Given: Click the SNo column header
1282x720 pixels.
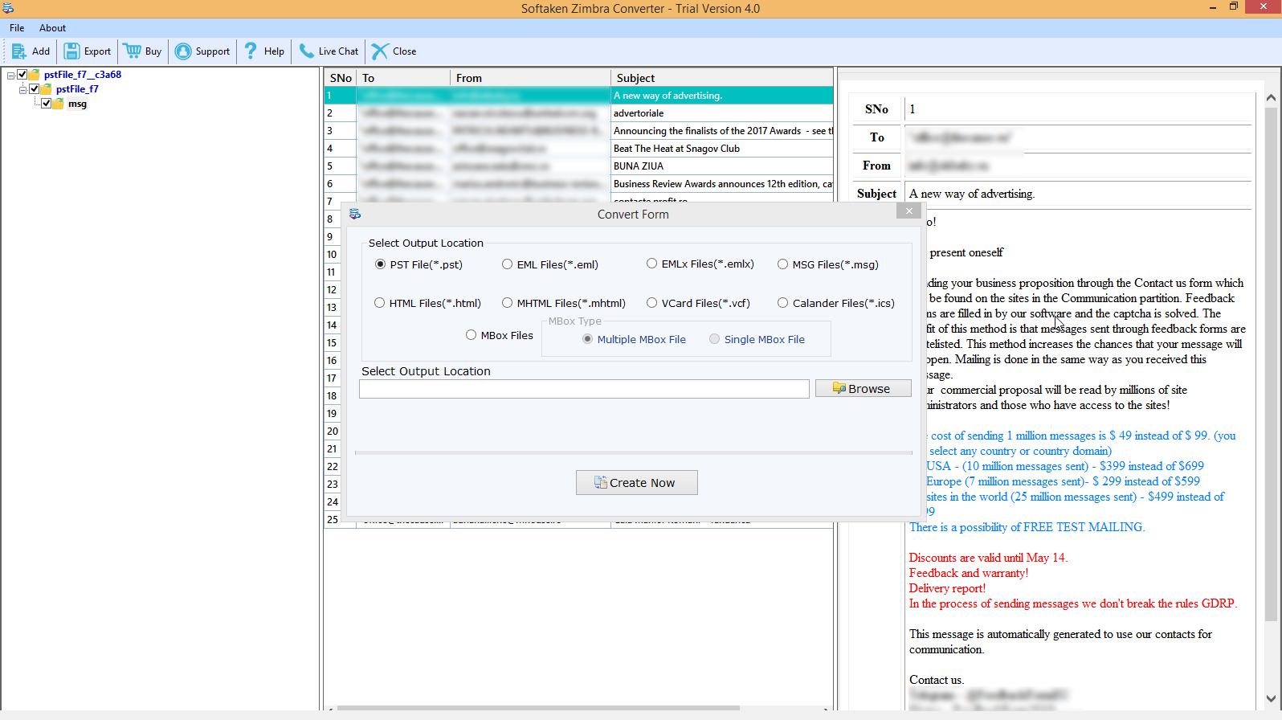Looking at the screenshot, I should pos(341,78).
